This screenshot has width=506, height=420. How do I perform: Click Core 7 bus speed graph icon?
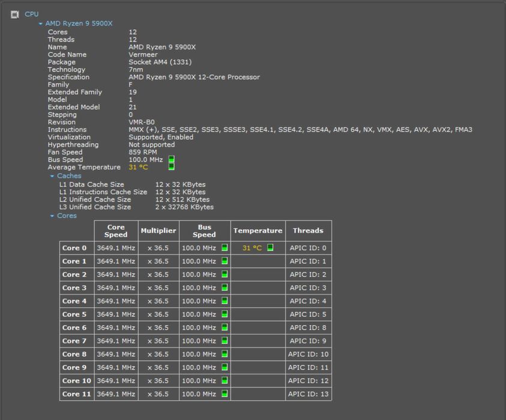pyautogui.click(x=224, y=340)
